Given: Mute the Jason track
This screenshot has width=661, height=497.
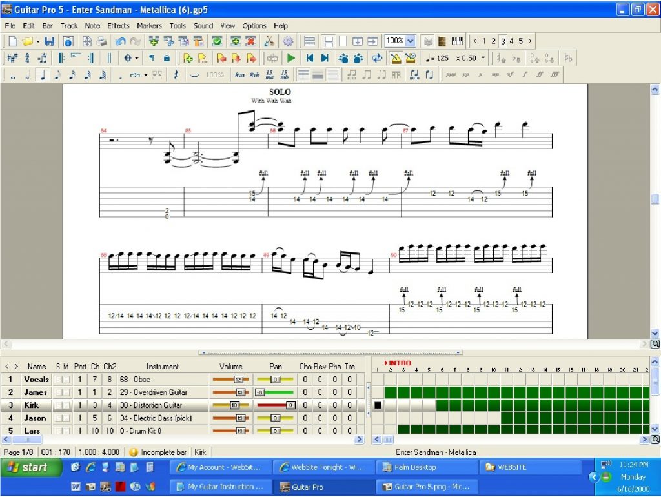Looking at the screenshot, I should click(66, 418).
